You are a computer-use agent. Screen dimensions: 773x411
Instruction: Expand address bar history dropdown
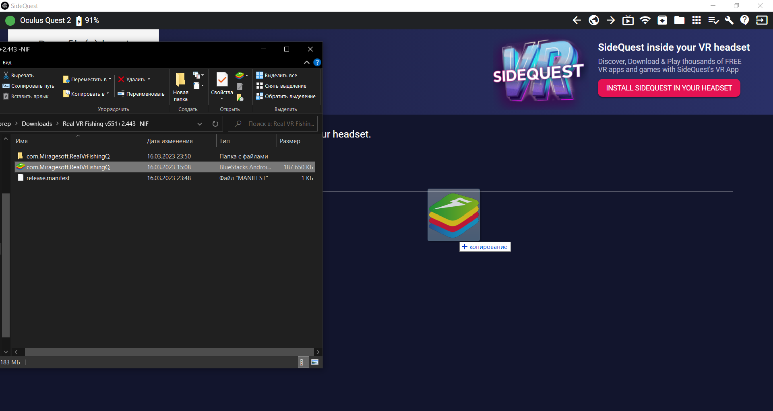(200, 124)
